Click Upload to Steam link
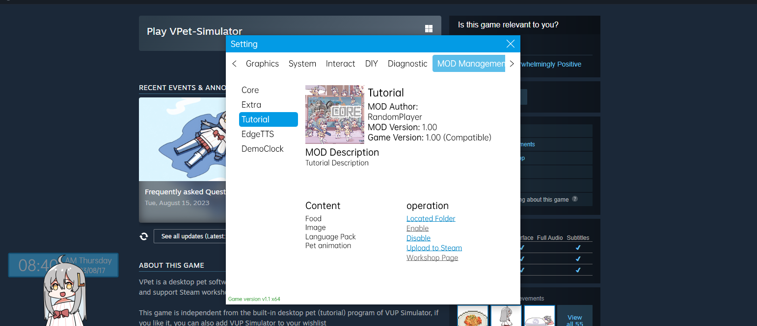 (x=434, y=248)
